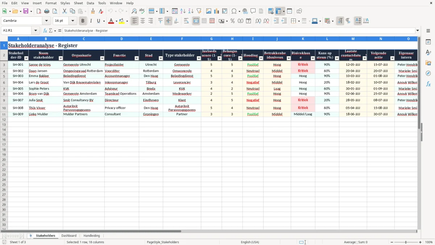Click the Increase Indent icon
The width and height of the screenshot is (435, 245).
point(276,21)
